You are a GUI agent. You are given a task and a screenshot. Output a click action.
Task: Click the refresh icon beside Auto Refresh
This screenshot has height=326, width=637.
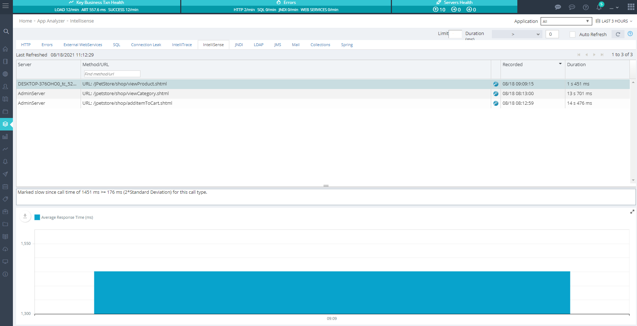click(x=618, y=34)
